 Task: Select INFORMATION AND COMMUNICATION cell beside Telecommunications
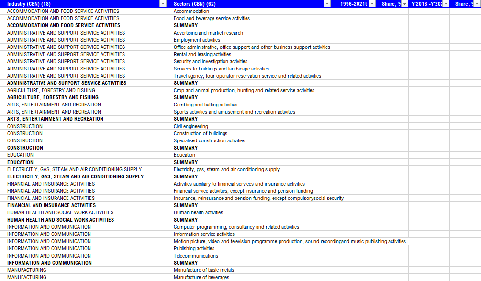[x=83, y=256]
